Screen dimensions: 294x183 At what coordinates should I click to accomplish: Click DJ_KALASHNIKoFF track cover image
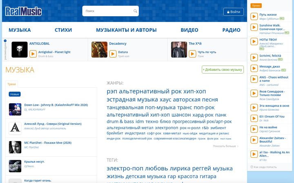[x=15, y=109]
